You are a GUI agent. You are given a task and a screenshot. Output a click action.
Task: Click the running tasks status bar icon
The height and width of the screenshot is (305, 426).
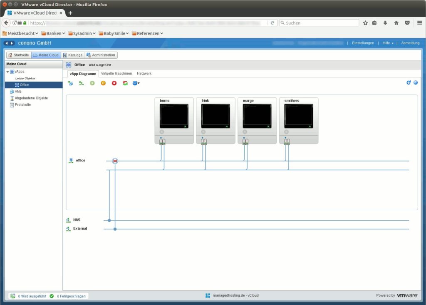coord(13,296)
